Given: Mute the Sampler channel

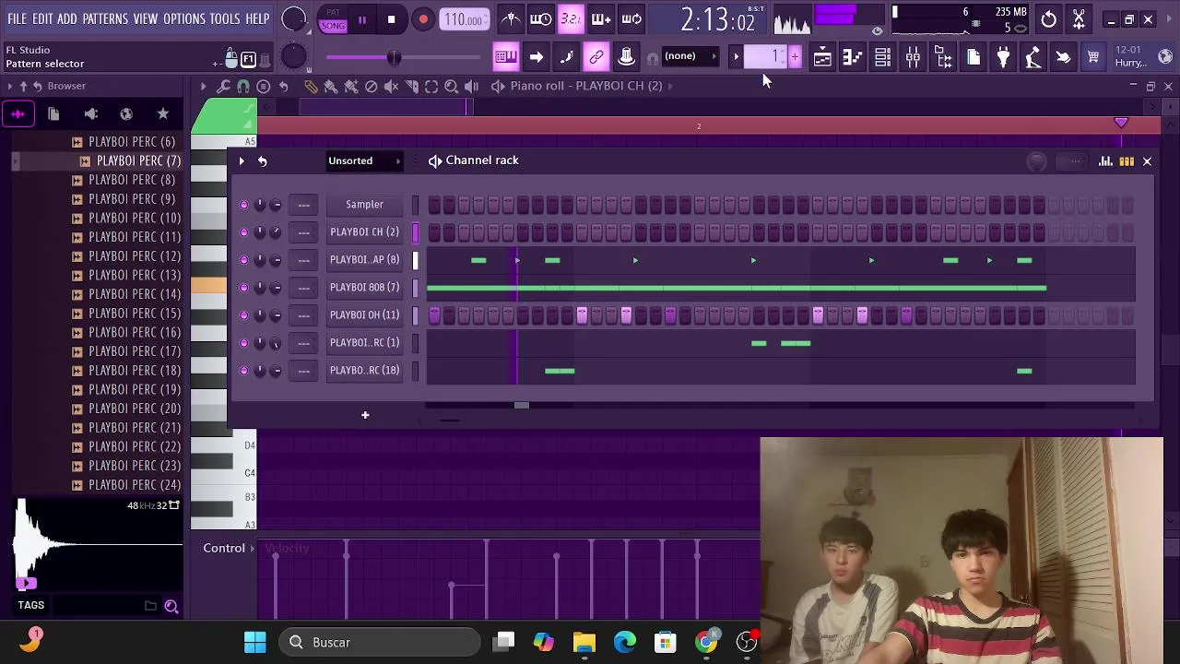Looking at the screenshot, I should point(243,205).
